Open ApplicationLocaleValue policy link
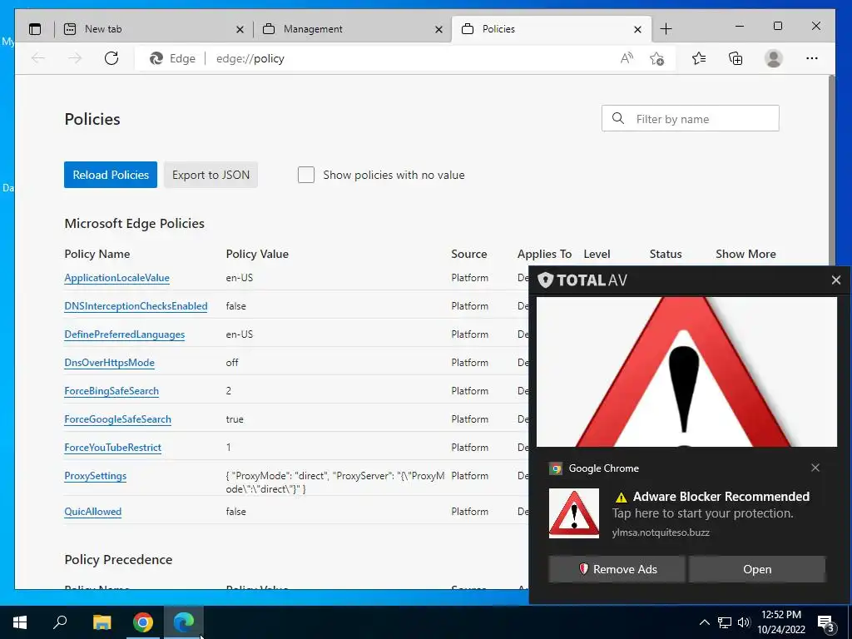This screenshot has width=852, height=639. 116,278
